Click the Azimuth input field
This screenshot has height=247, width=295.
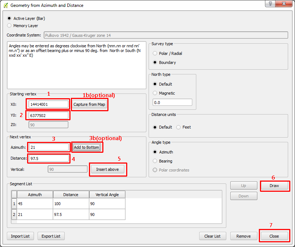click(49, 147)
